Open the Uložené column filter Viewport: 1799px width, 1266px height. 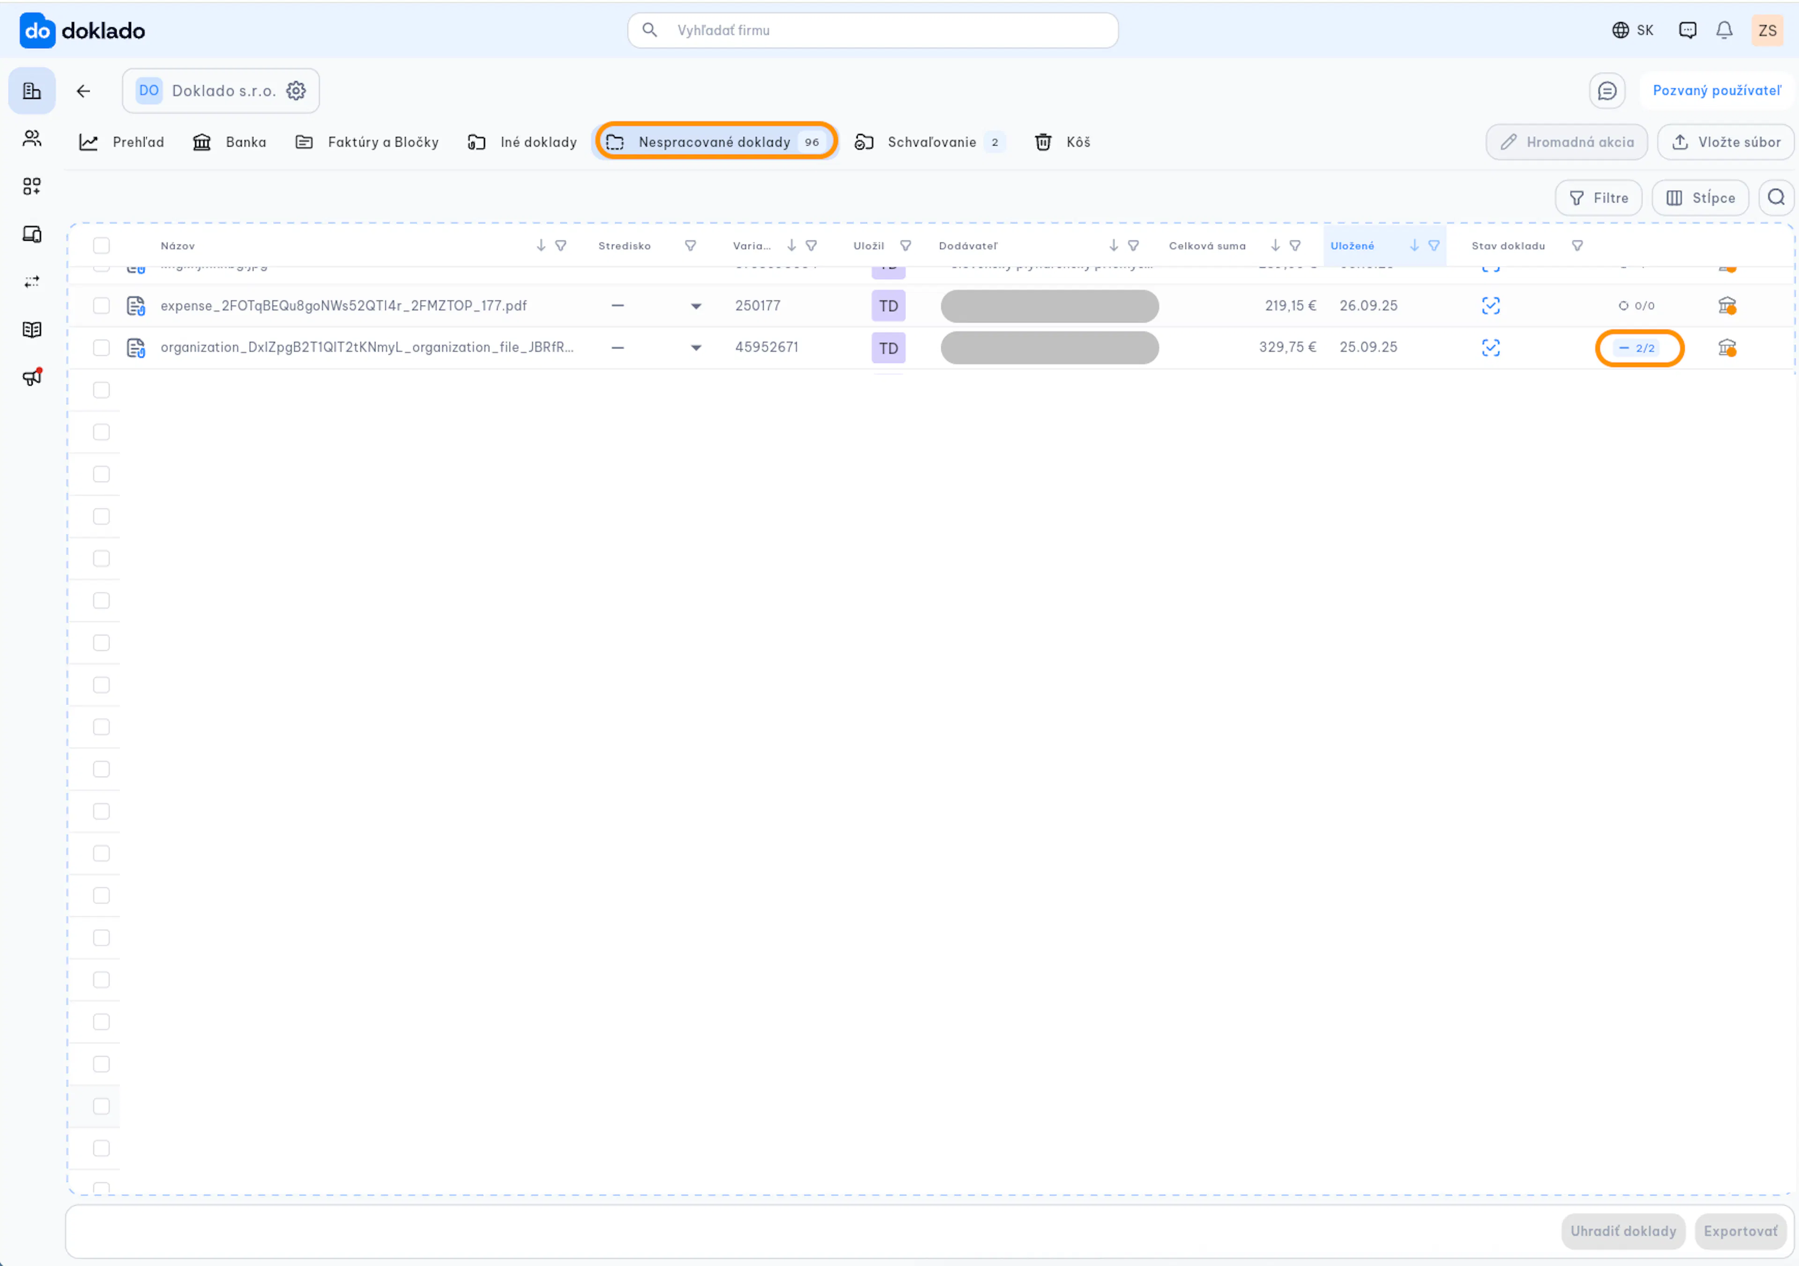[1434, 246]
